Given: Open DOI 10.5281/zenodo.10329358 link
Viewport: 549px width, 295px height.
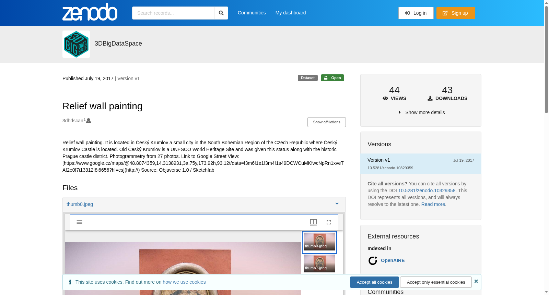Looking at the screenshot, I should point(427,190).
